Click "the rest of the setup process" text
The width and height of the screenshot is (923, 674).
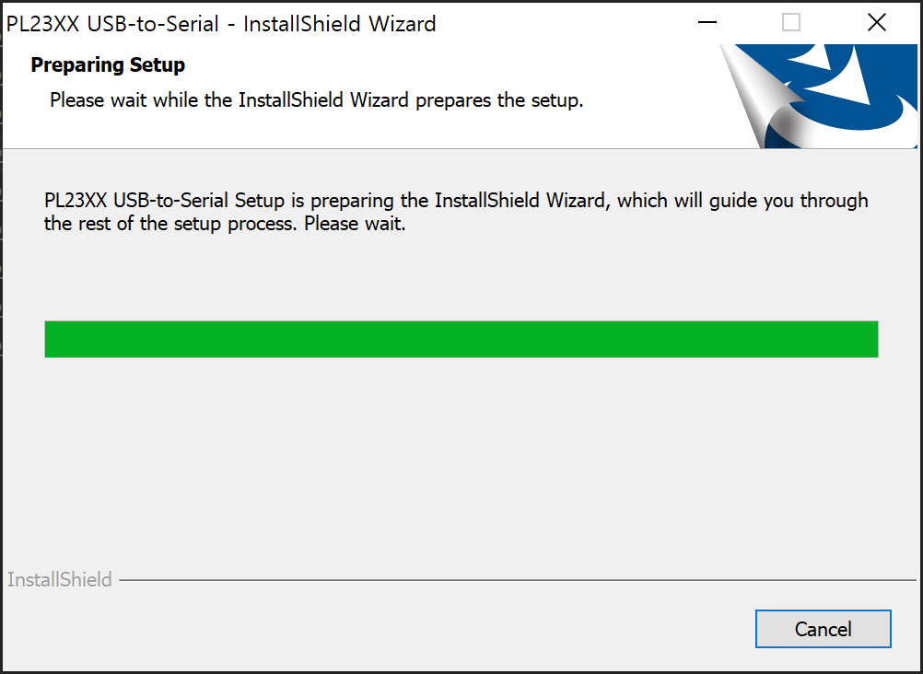point(170,225)
